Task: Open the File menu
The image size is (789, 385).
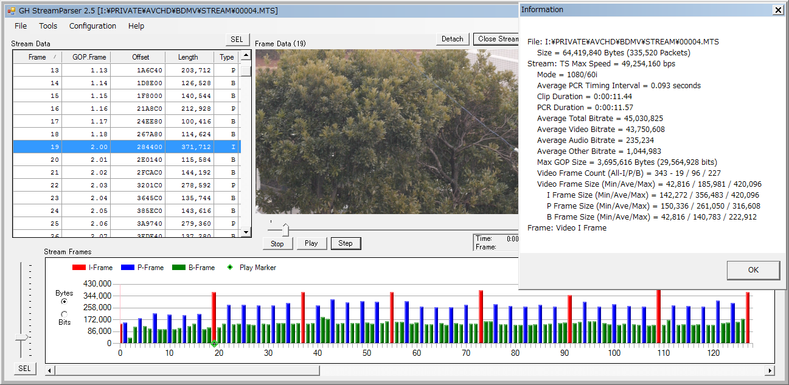Action: point(21,26)
